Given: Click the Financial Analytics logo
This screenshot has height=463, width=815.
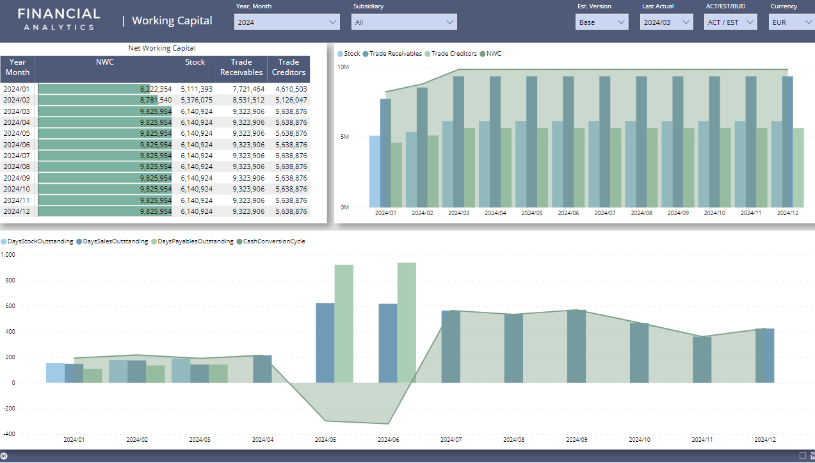Looking at the screenshot, I should (58, 19).
